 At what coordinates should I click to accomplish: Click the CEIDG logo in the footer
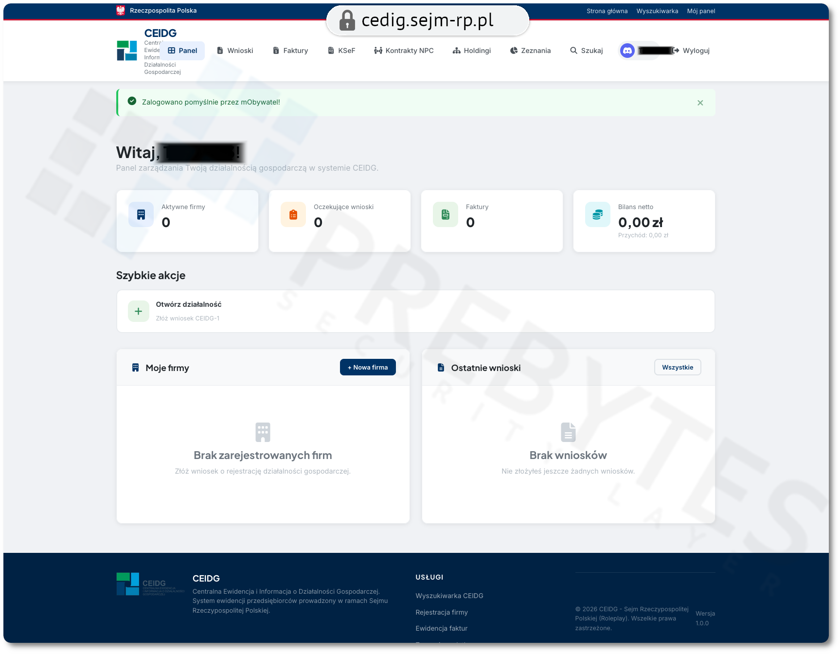150,584
